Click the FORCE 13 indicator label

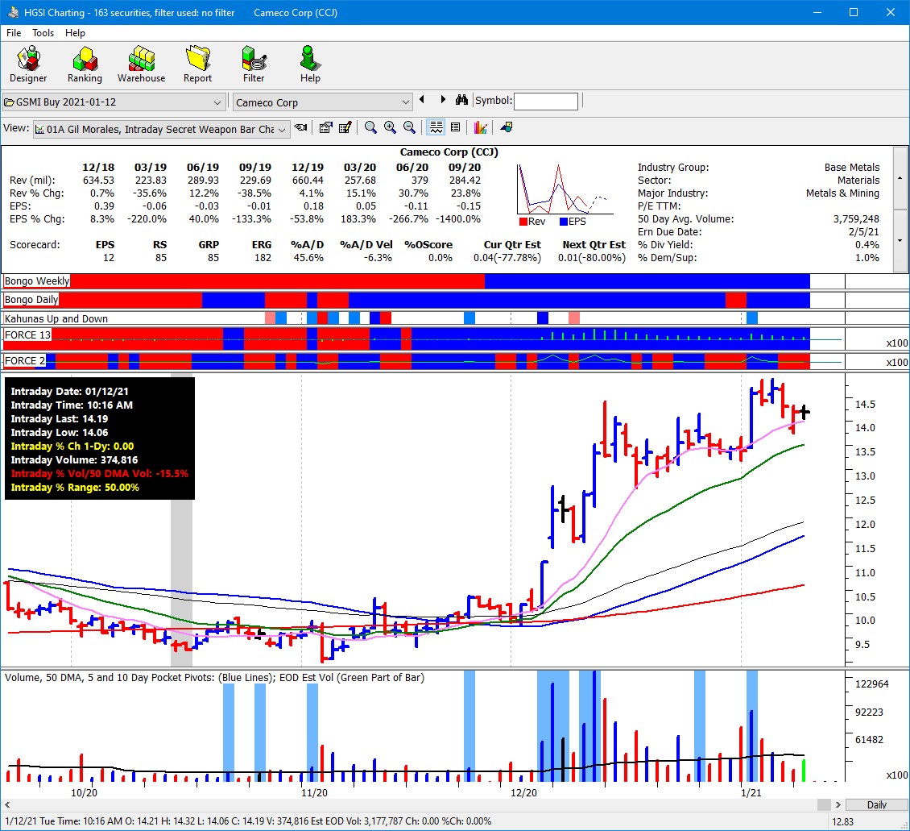click(27, 335)
